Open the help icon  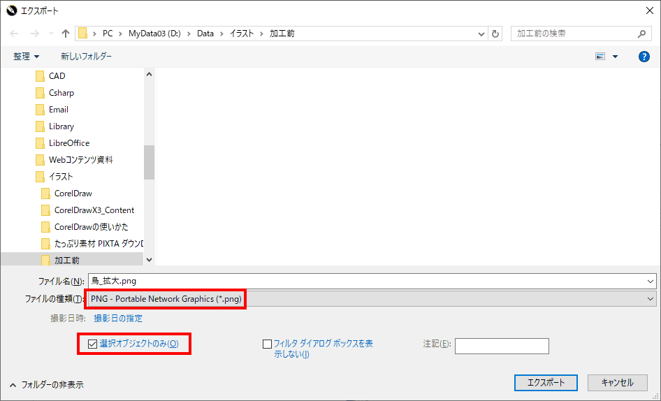[644, 57]
